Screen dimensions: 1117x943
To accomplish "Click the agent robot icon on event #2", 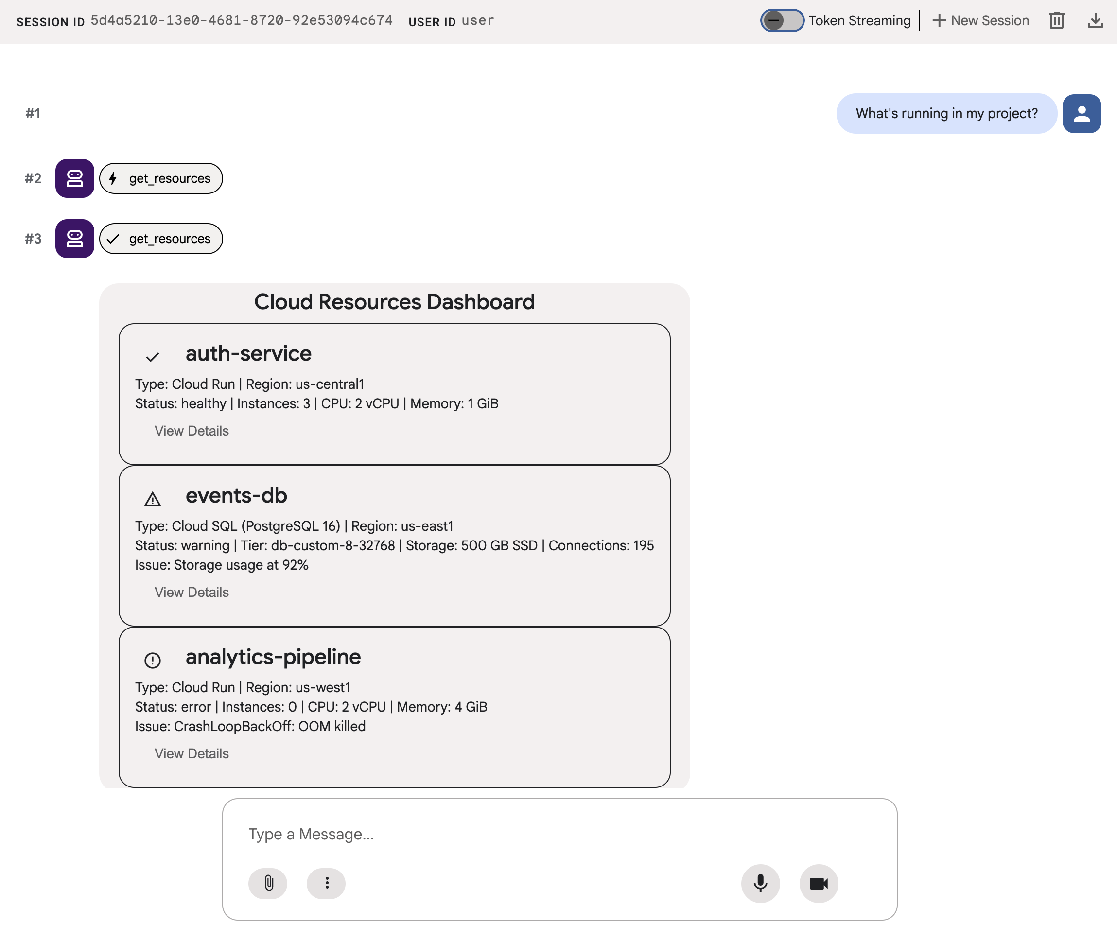I will tap(75, 178).
